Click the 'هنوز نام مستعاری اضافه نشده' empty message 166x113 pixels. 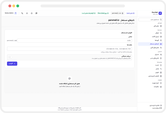[69, 83]
